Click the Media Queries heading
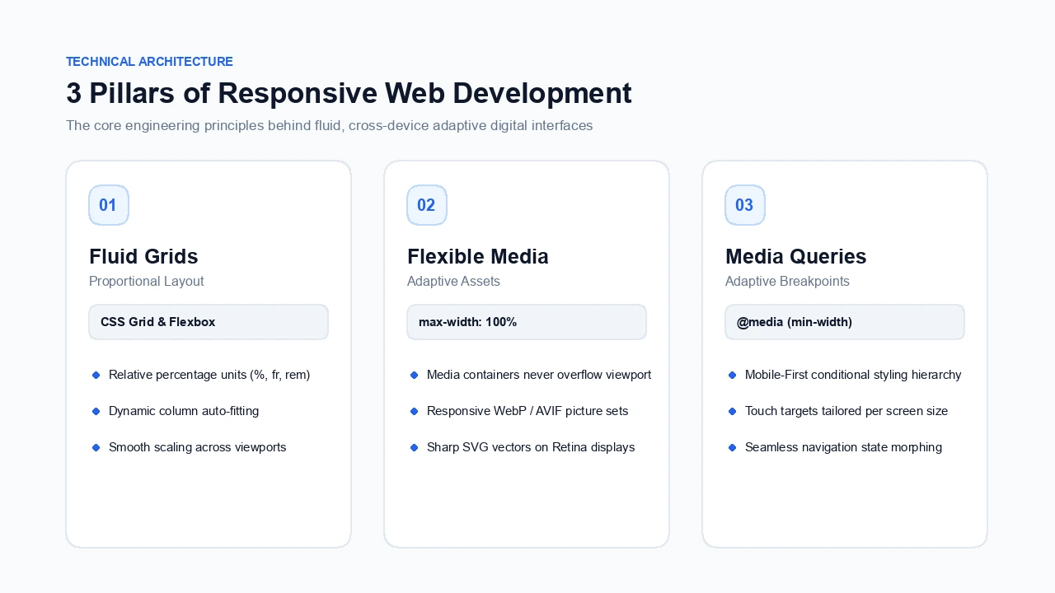 [x=796, y=256]
